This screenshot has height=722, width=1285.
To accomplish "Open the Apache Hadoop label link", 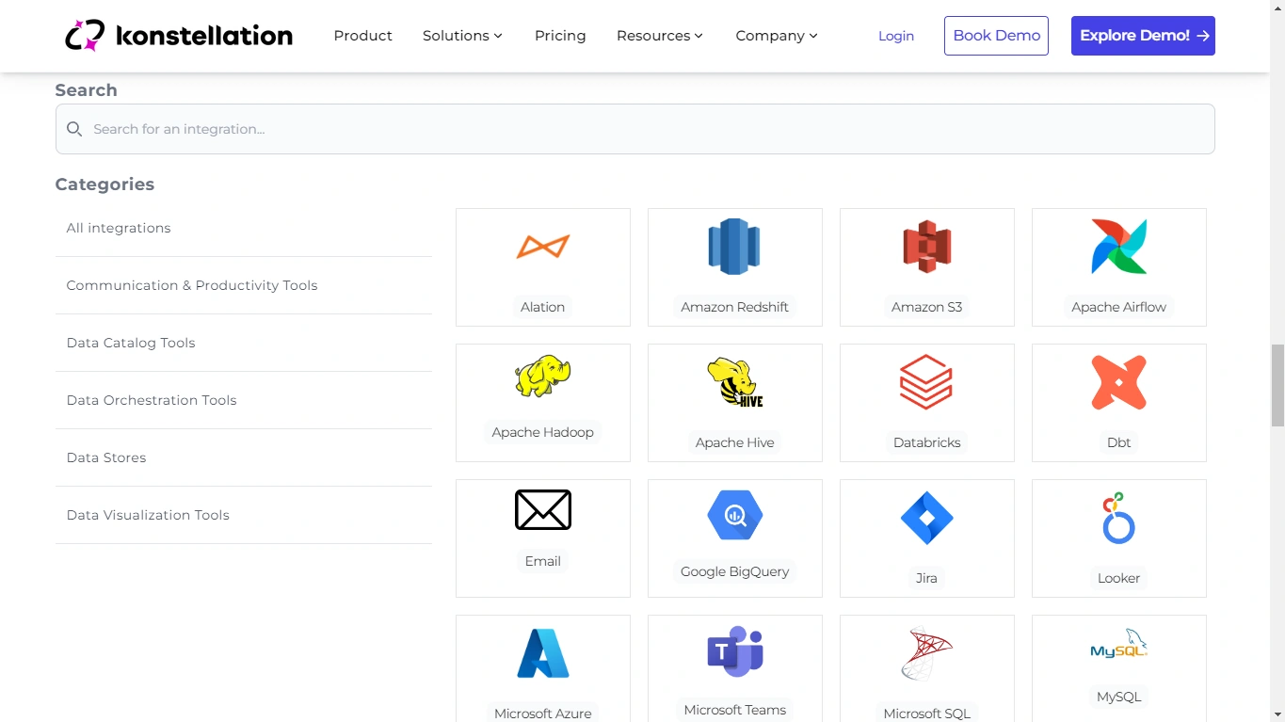I will click(x=543, y=432).
